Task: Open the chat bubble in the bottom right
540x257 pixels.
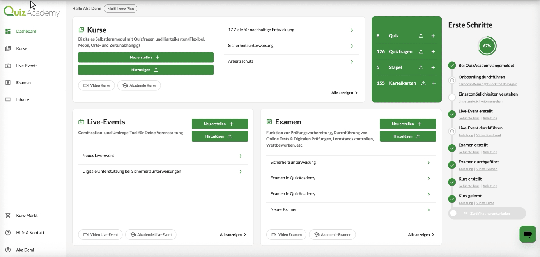Action: tap(527, 234)
